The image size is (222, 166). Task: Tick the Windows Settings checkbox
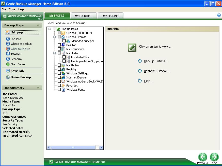59,73
